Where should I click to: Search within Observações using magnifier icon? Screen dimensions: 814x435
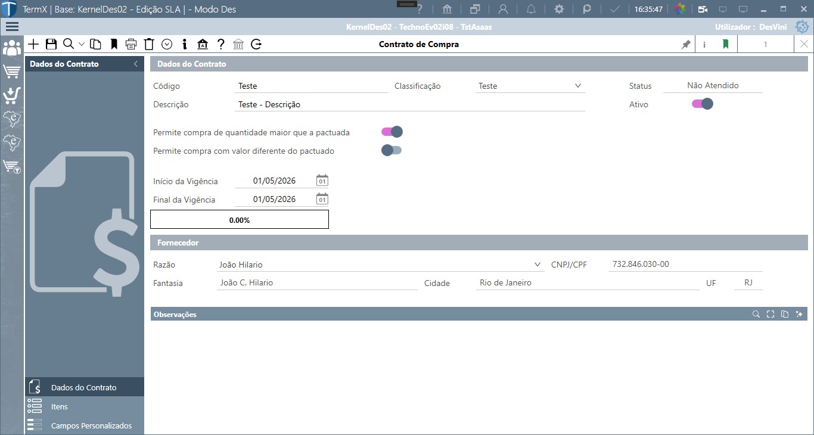[756, 314]
